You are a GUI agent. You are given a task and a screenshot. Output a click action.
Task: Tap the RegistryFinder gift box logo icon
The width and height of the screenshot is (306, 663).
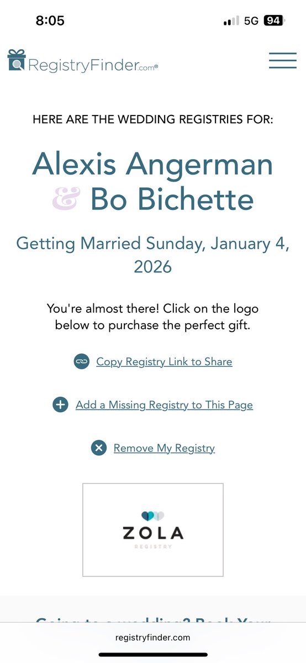coord(17,60)
